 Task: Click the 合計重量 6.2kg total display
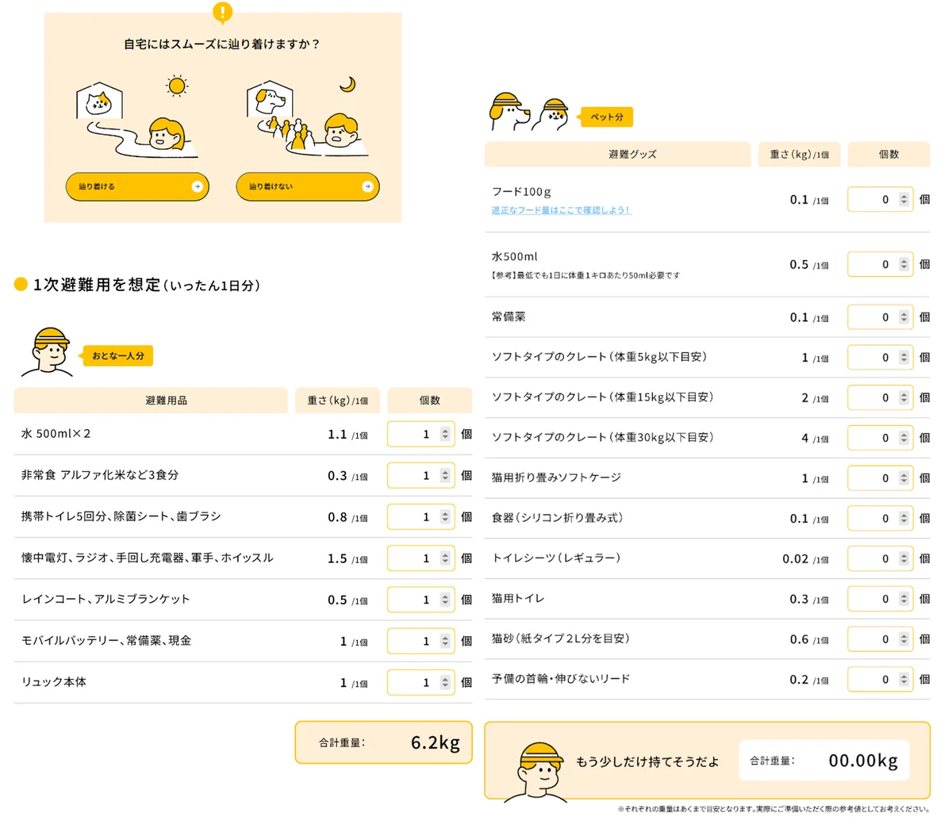[383, 742]
